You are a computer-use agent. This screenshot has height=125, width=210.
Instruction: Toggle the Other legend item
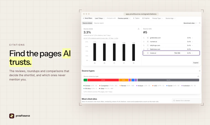coord(106,88)
